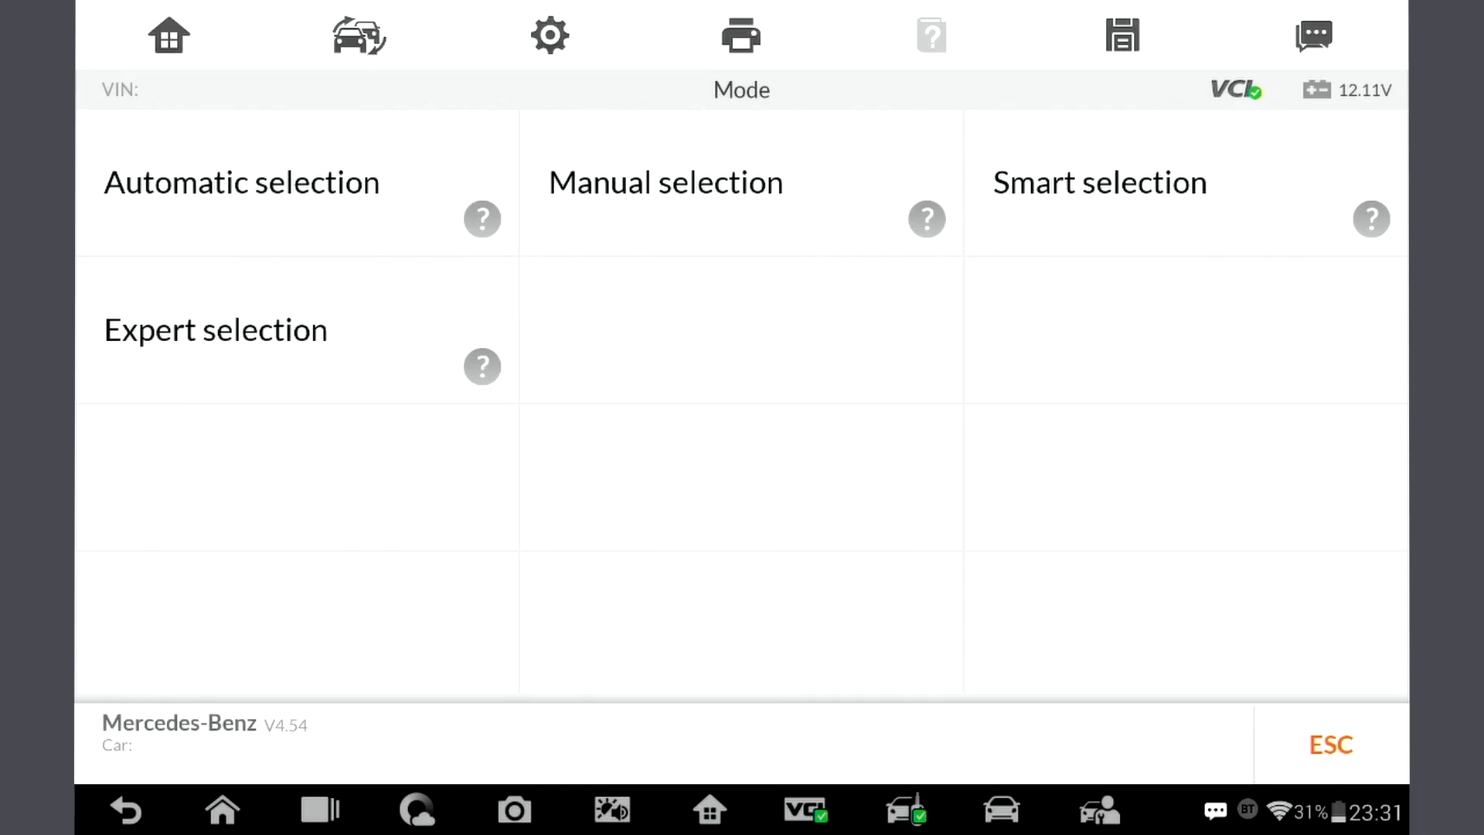
Task: Click the battery voltage indicator
Action: pyautogui.click(x=1346, y=90)
